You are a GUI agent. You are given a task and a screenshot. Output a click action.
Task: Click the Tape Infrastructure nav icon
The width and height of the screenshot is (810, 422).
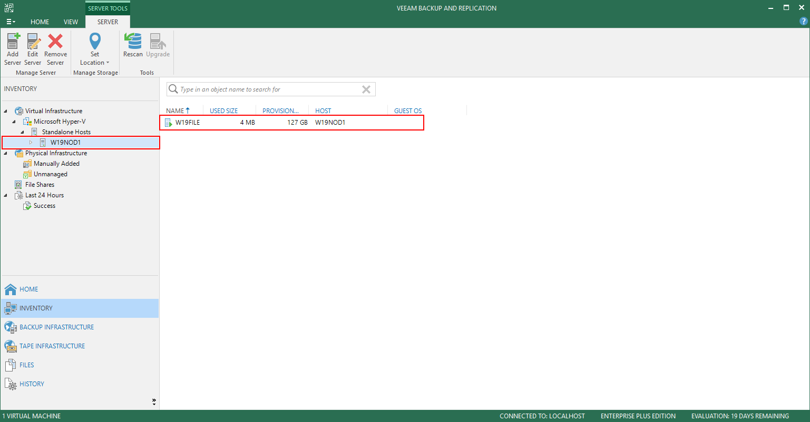[11, 346]
